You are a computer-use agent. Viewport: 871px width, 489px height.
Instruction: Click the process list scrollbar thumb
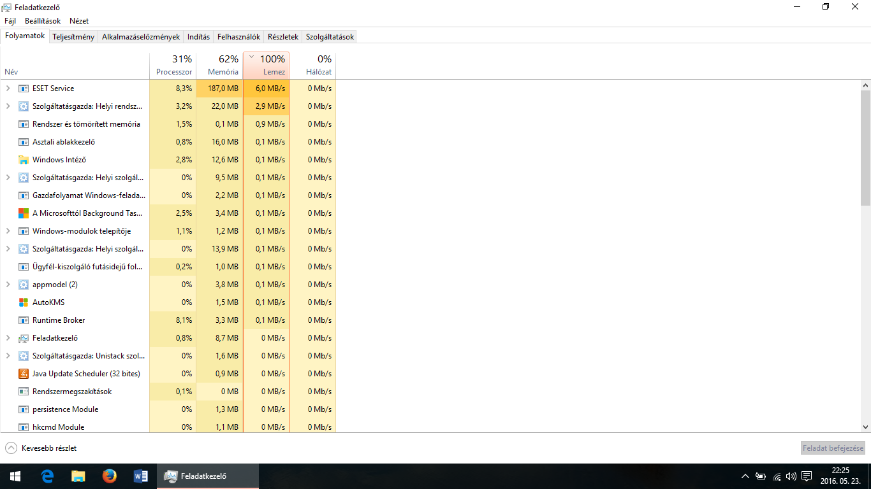point(865,148)
